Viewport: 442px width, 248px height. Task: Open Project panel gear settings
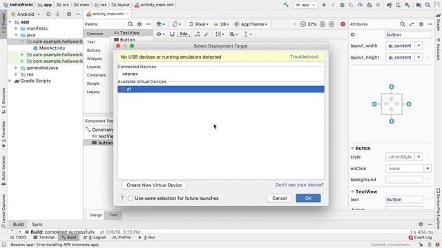coord(69,14)
